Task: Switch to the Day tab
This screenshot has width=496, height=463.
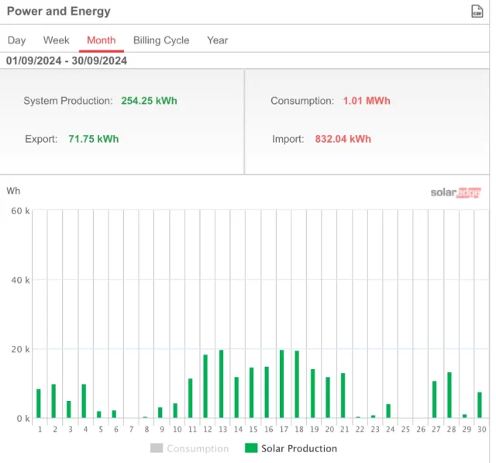Action: [x=16, y=40]
